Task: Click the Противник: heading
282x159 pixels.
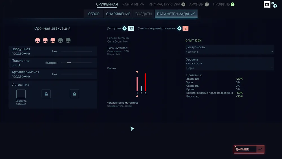Action: (194, 75)
